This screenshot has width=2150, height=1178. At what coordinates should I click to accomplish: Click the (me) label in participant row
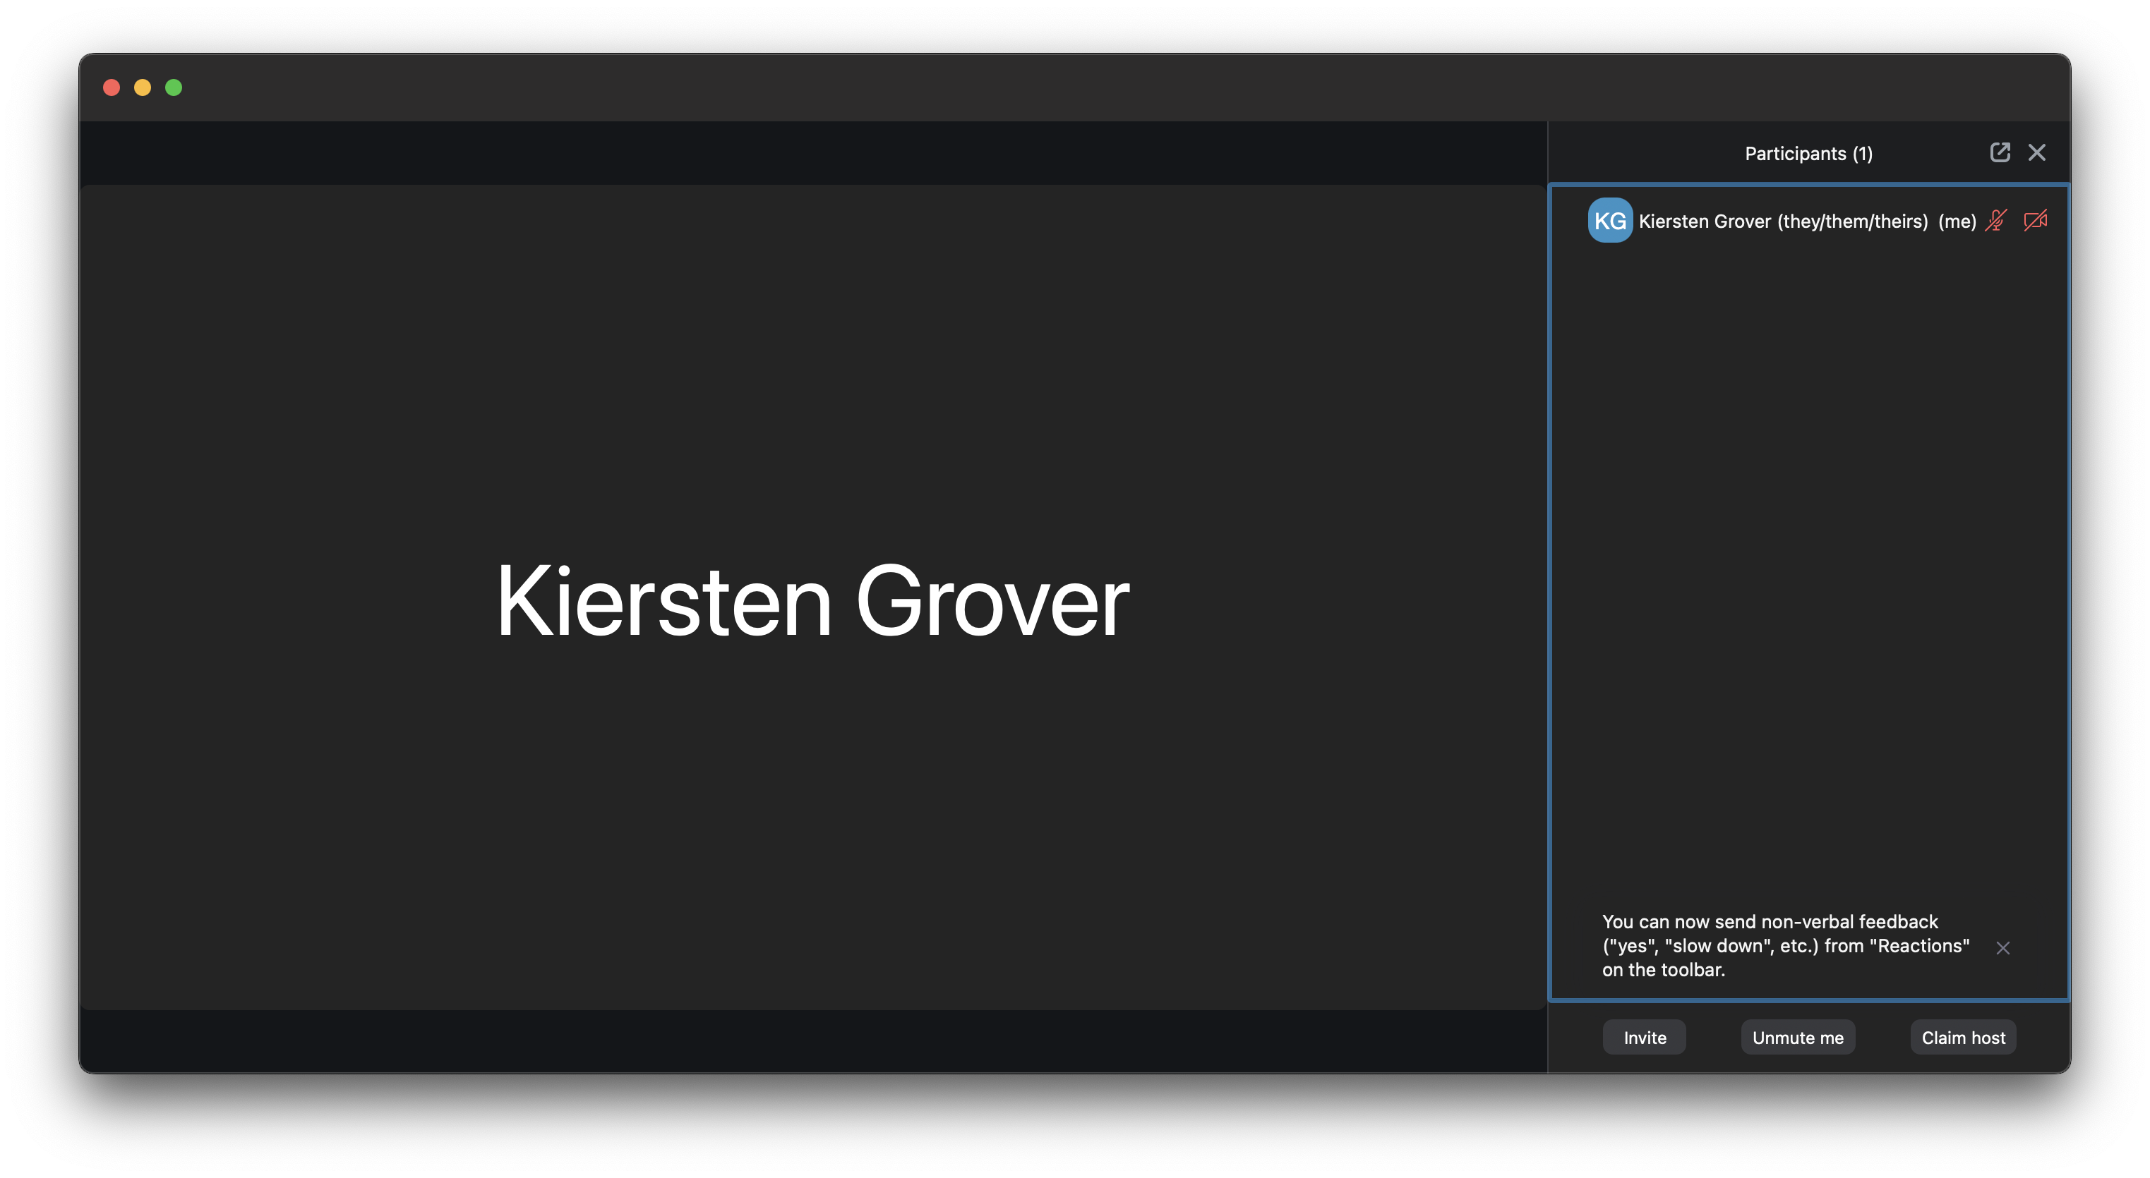(x=1957, y=221)
